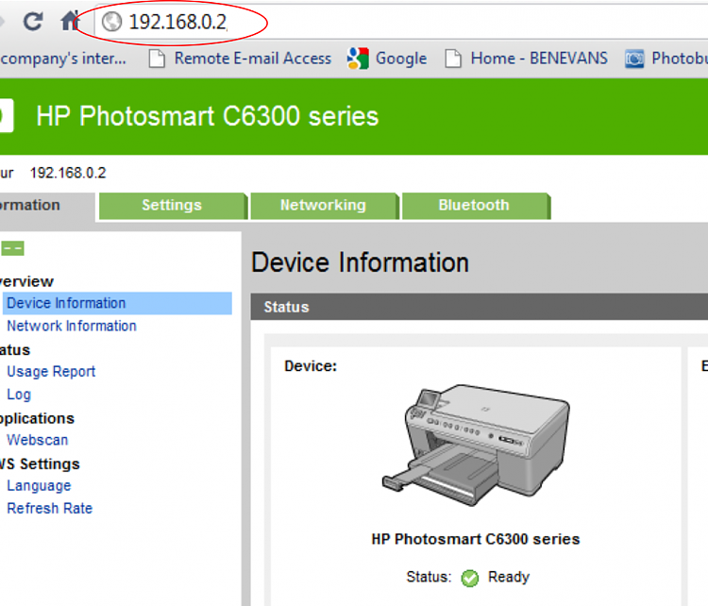The width and height of the screenshot is (708, 606).
Task: Click the Applications sidebar heading
Action: [x=37, y=418]
